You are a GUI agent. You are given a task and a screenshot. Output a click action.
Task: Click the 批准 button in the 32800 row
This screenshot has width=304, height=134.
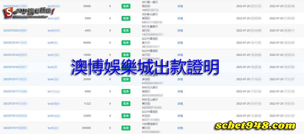[x=126, y=116]
